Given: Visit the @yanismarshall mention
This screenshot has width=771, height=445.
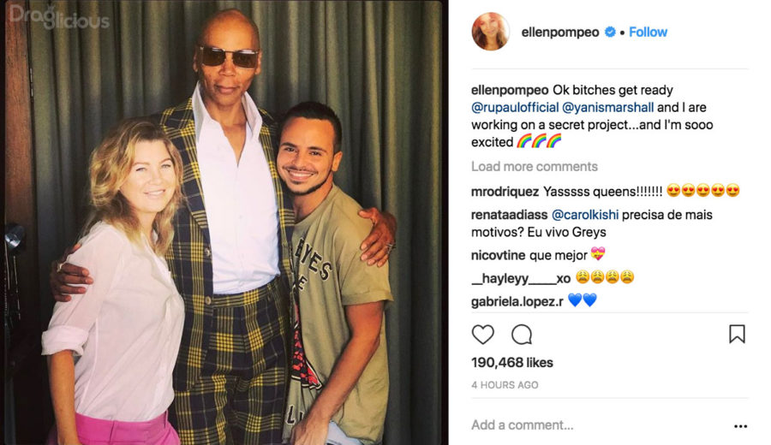Looking at the screenshot, I should (x=607, y=108).
